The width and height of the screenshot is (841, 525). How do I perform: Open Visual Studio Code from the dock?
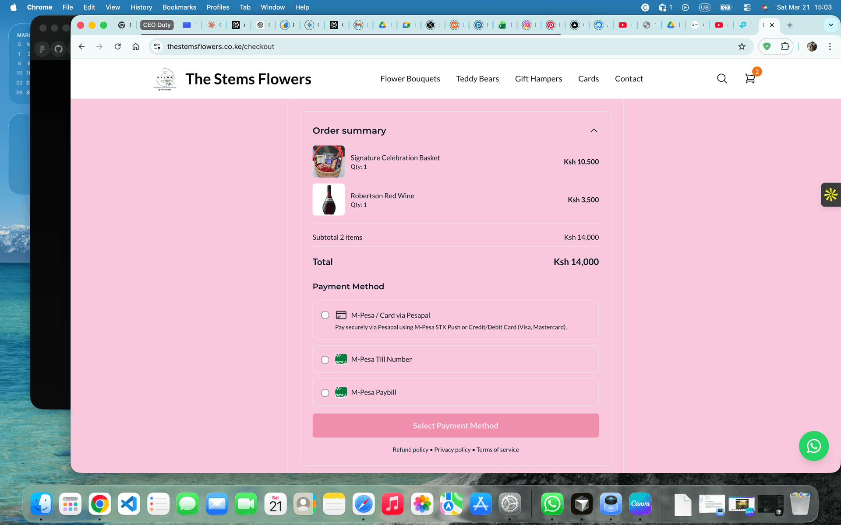click(x=129, y=504)
